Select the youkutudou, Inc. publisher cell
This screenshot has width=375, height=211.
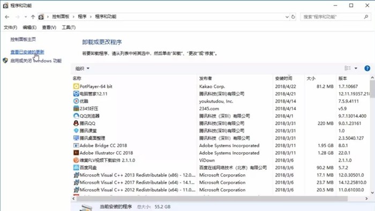216,101
